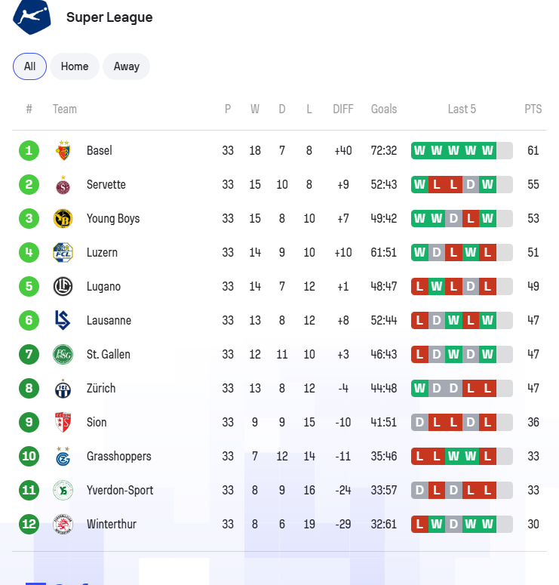The height and width of the screenshot is (585, 559).
Task: Open the St. Gallen crest icon
Action: pos(63,355)
